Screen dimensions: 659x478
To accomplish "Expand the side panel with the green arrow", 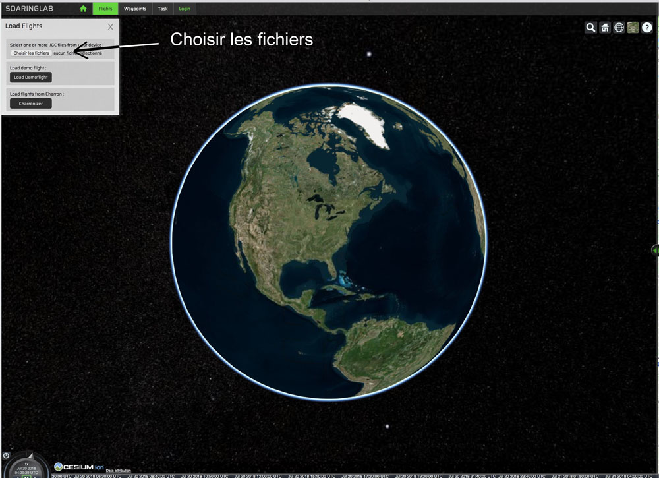I will click(x=655, y=251).
